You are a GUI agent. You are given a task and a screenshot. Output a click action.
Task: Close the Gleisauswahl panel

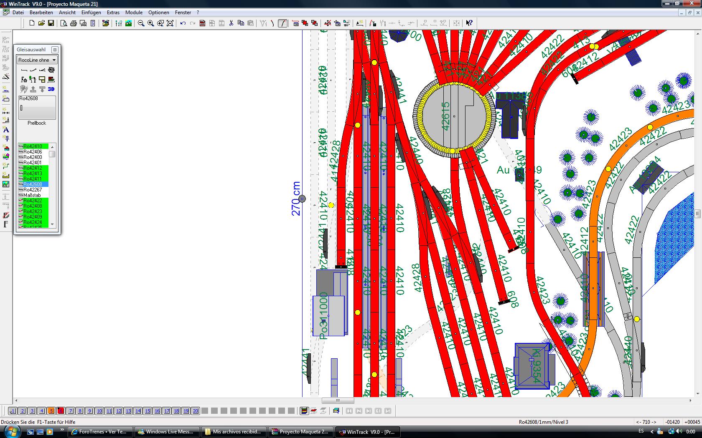(55, 50)
